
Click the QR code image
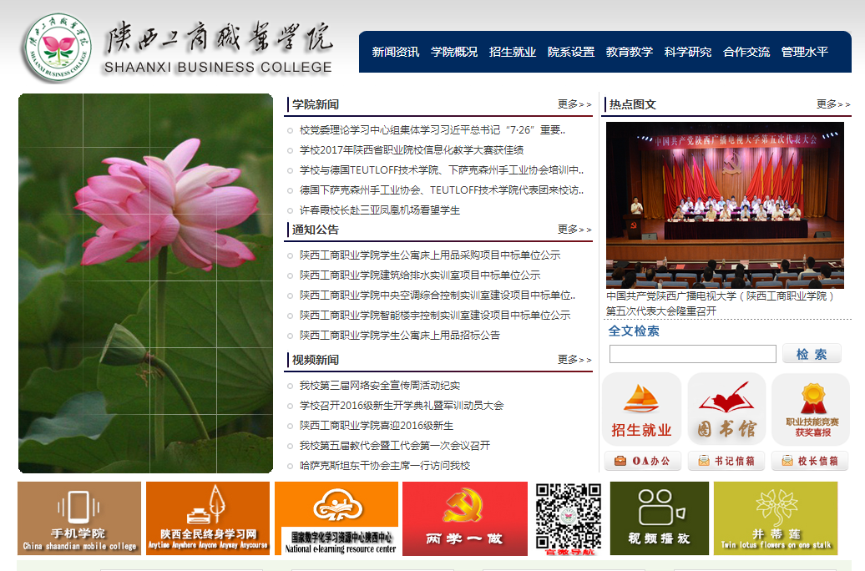pos(569,517)
